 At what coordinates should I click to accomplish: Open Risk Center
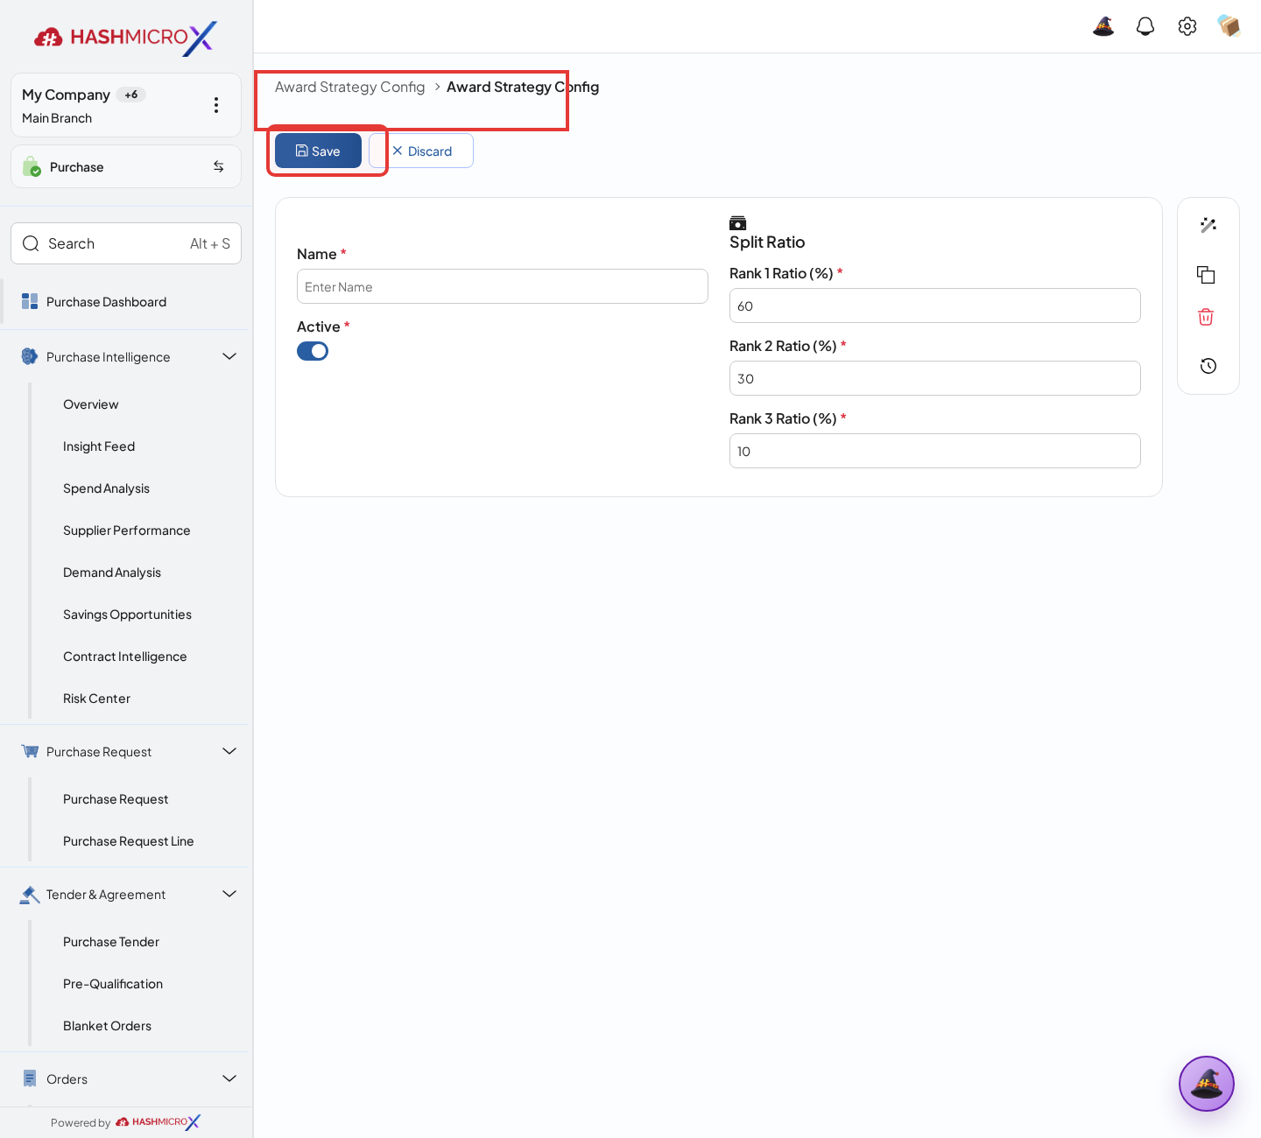(x=96, y=699)
